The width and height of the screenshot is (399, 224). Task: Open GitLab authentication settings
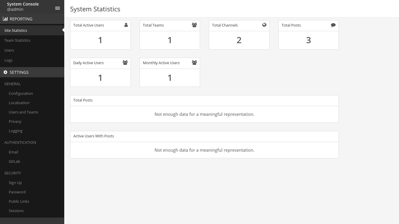[14, 161]
